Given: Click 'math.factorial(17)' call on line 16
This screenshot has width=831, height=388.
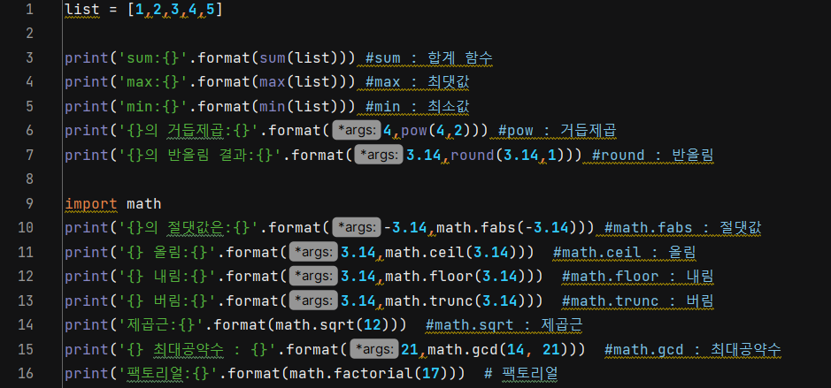Looking at the screenshot, I should 369,374.
